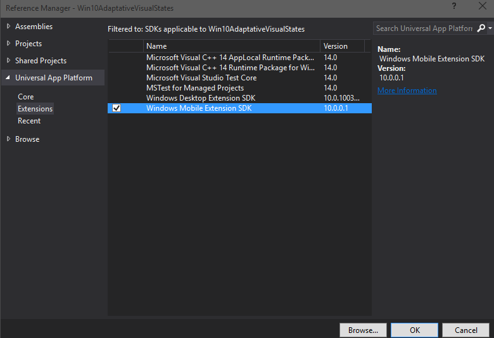Expand the Browse node arrow
Image resolution: width=494 pixels, height=338 pixels.
pos(8,139)
